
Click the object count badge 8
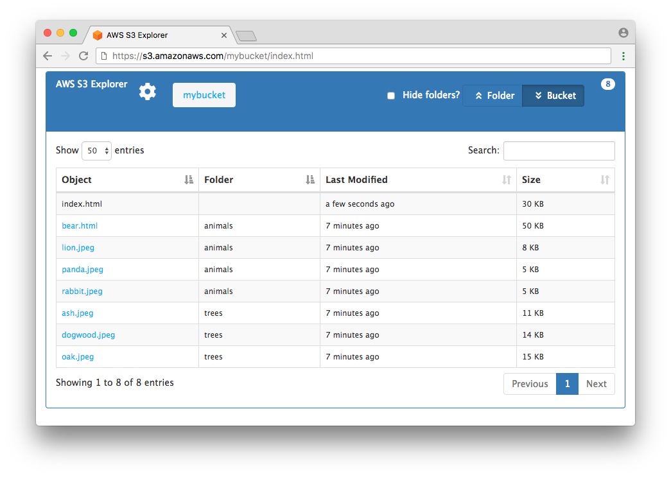607,84
